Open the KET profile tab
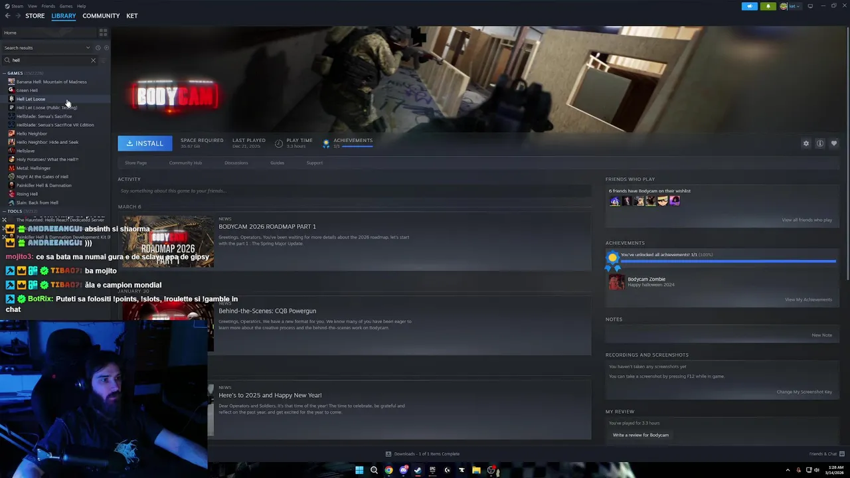 pos(132,16)
